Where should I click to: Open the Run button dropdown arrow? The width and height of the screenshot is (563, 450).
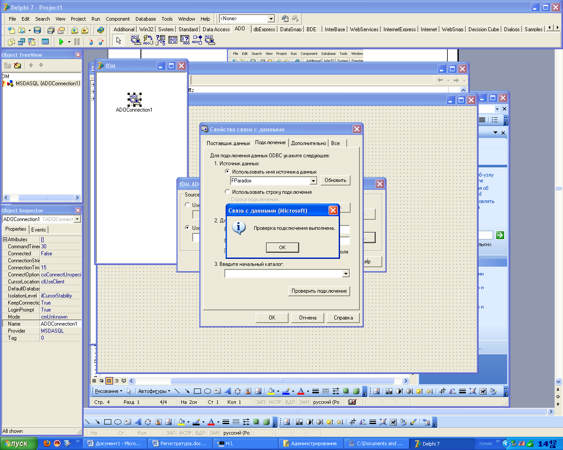tap(69, 42)
